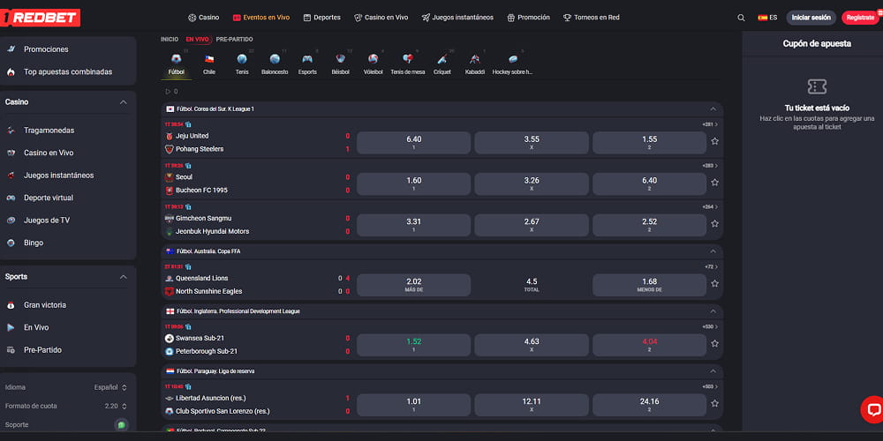Open Eventos en Vivo menu
Screen dimensions: 883x441
pos(260,18)
